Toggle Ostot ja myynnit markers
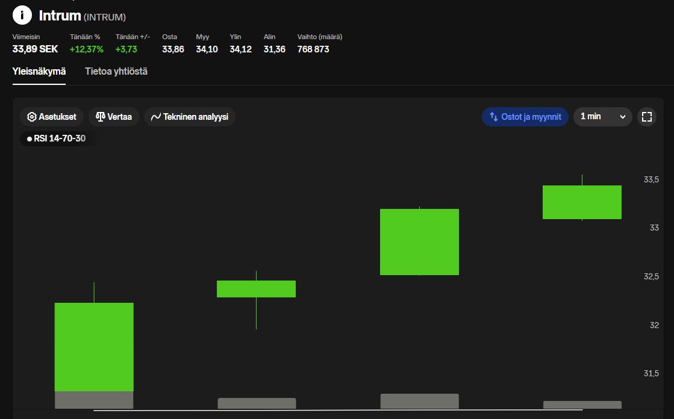 [525, 117]
